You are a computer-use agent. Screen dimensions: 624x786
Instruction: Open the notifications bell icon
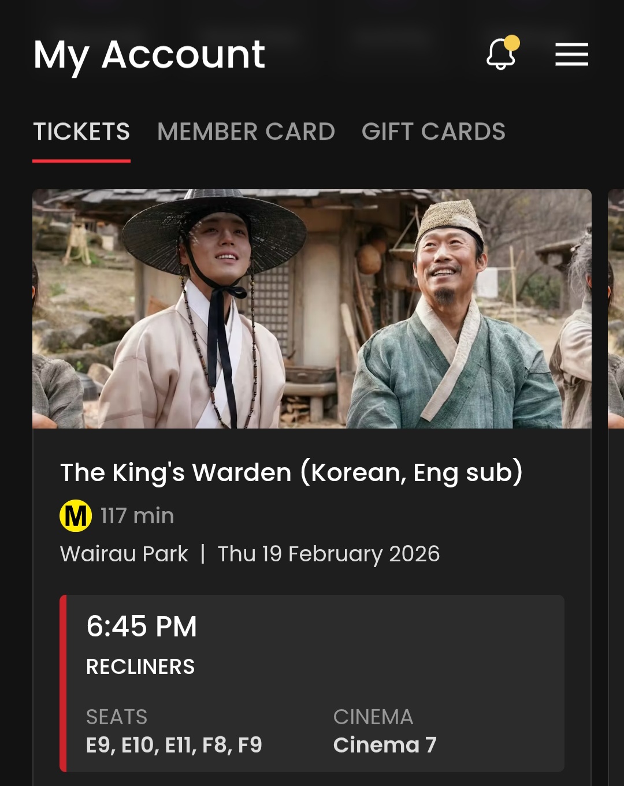[x=501, y=54]
